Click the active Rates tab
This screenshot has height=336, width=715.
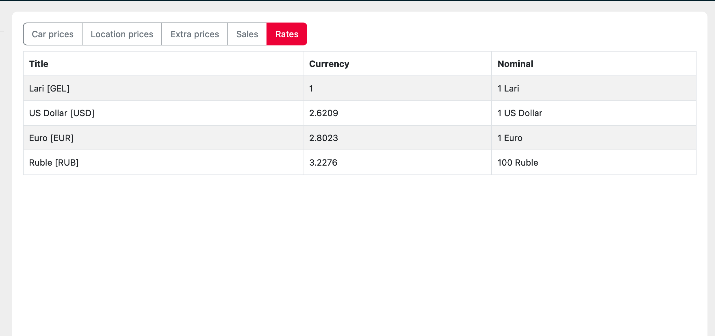287,34
